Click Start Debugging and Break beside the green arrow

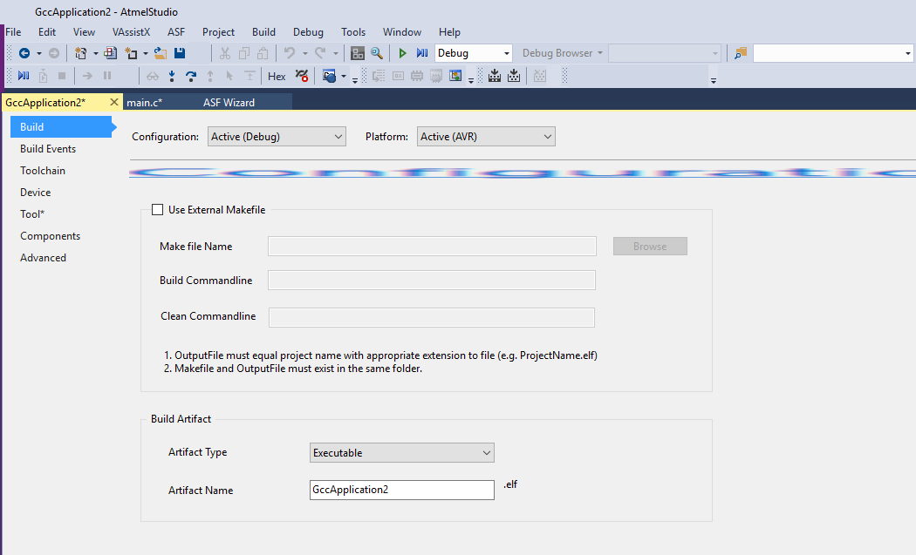422,53
